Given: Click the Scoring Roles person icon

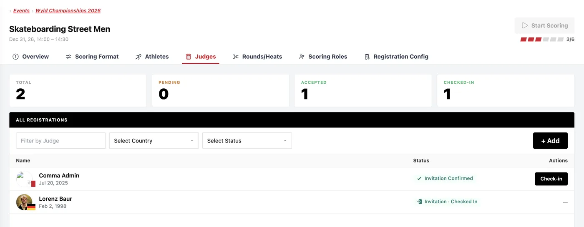Looking at the screenshot, I should [x=302, y=57].
